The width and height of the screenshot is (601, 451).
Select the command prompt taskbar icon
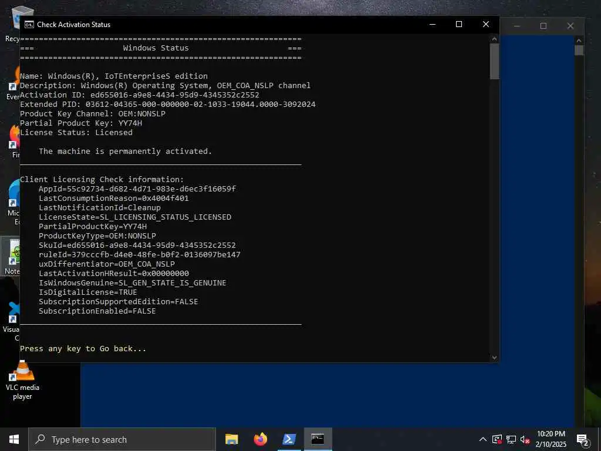318,439
